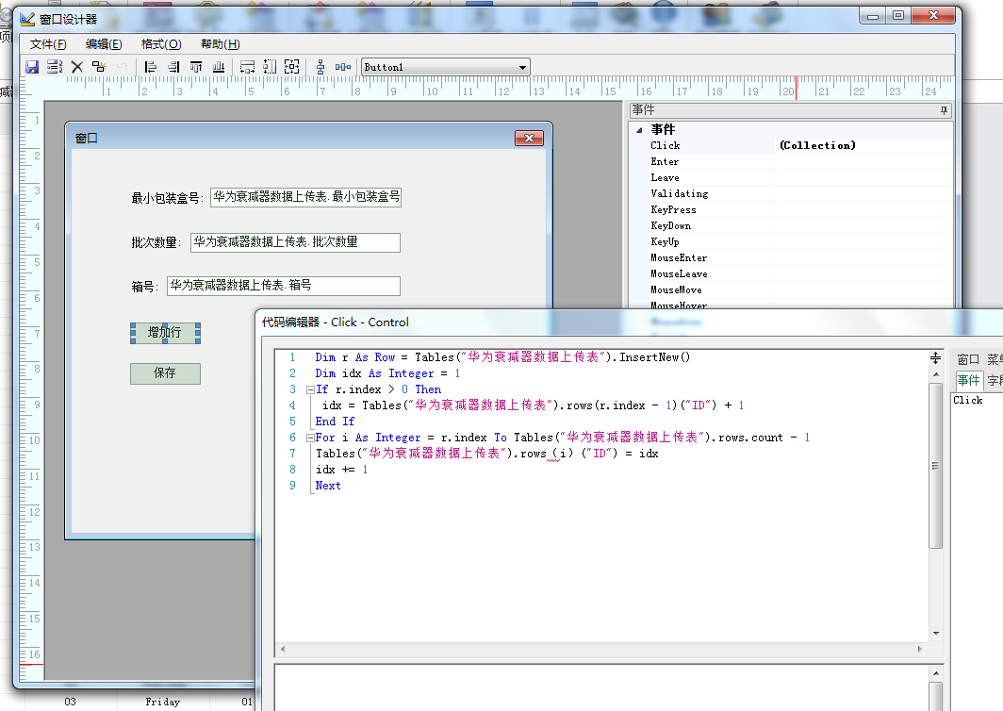Click the Delete (X) toolbar icon
Image resolution: width=1003 pixels, height=711 pixels.
pyautogui.click(x=77, y=67)
